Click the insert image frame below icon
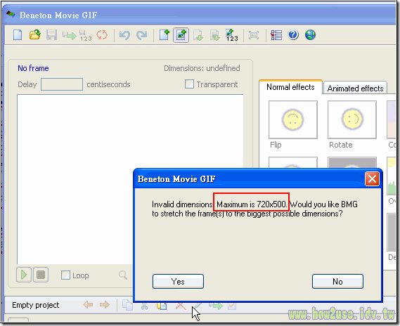This screenshot has width=400, height=326. click(x=215, y=35)
